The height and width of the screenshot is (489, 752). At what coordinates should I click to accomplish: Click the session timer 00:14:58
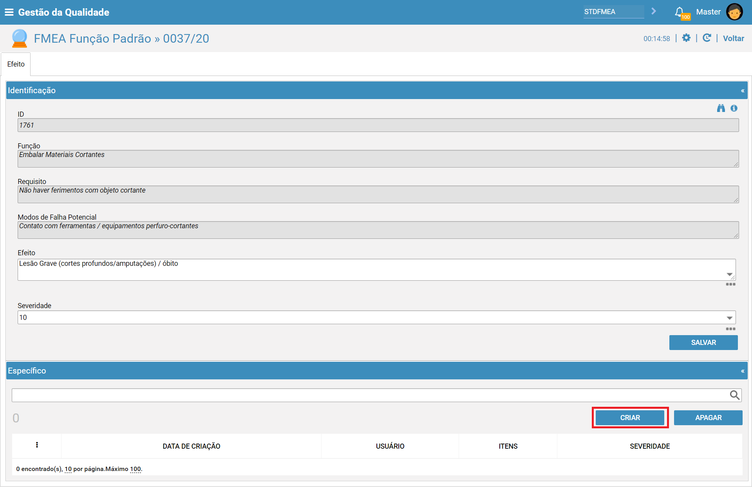click(656, 38)
